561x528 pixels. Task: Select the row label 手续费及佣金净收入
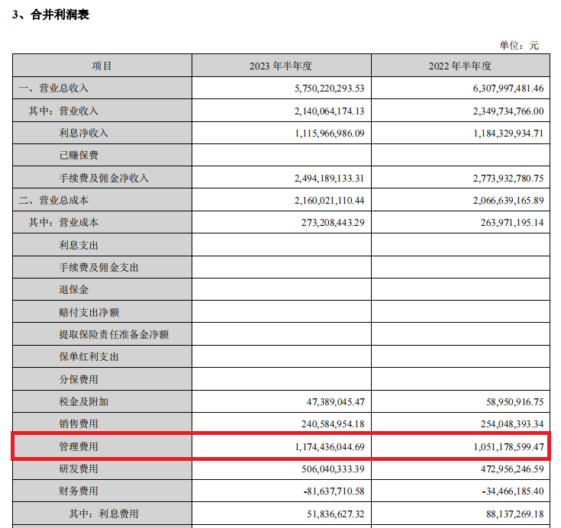(104, 178)
